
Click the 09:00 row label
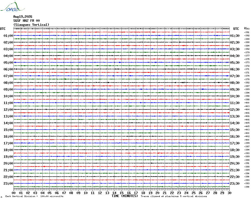pos(8,89)
